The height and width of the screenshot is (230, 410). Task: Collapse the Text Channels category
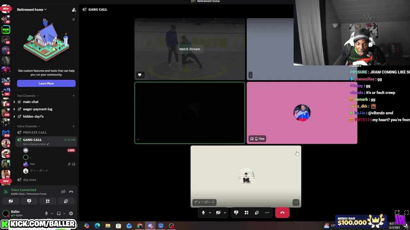pyautogui.click(x=28, y=96)
